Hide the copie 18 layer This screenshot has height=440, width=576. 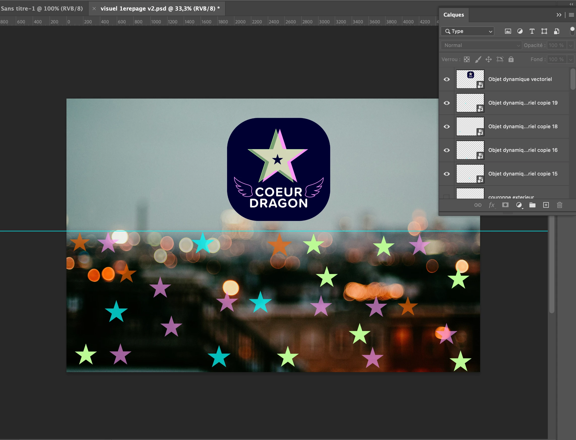pos(447,126)
